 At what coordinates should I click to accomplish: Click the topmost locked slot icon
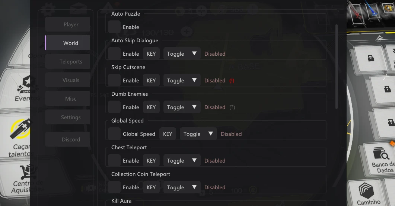click(371, 58)
